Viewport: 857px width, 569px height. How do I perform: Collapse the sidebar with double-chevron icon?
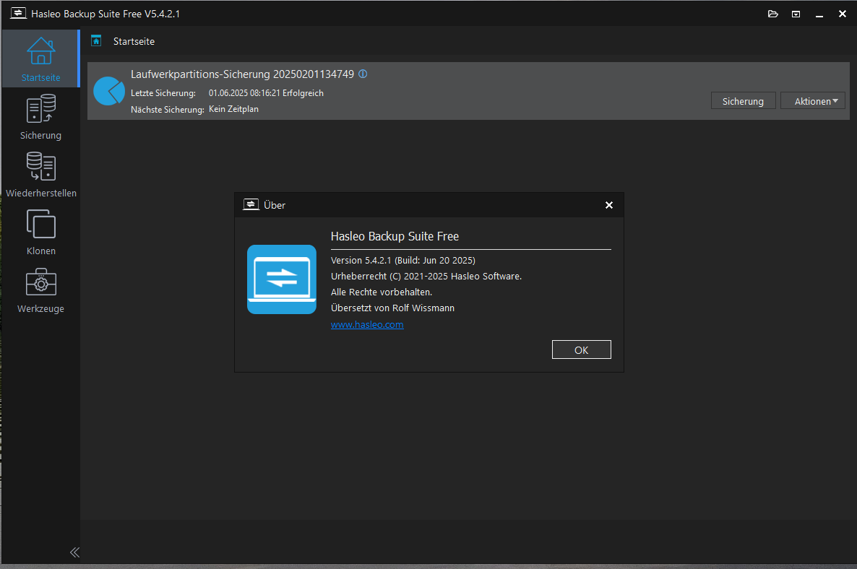click(75, 552)
